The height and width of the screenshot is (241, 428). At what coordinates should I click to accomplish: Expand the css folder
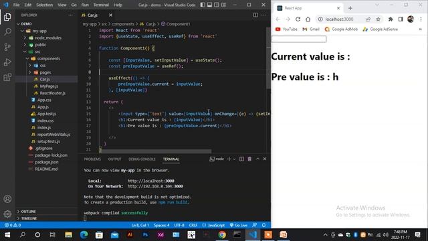click(x=29, y=66)
